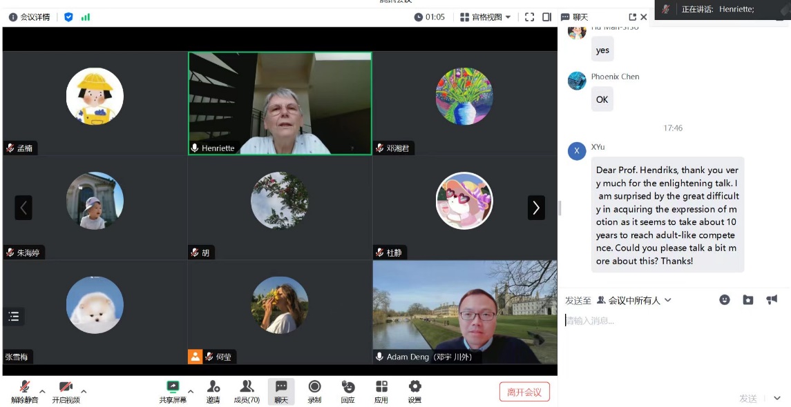Open the apps (应用) panel

click(381, 390)
